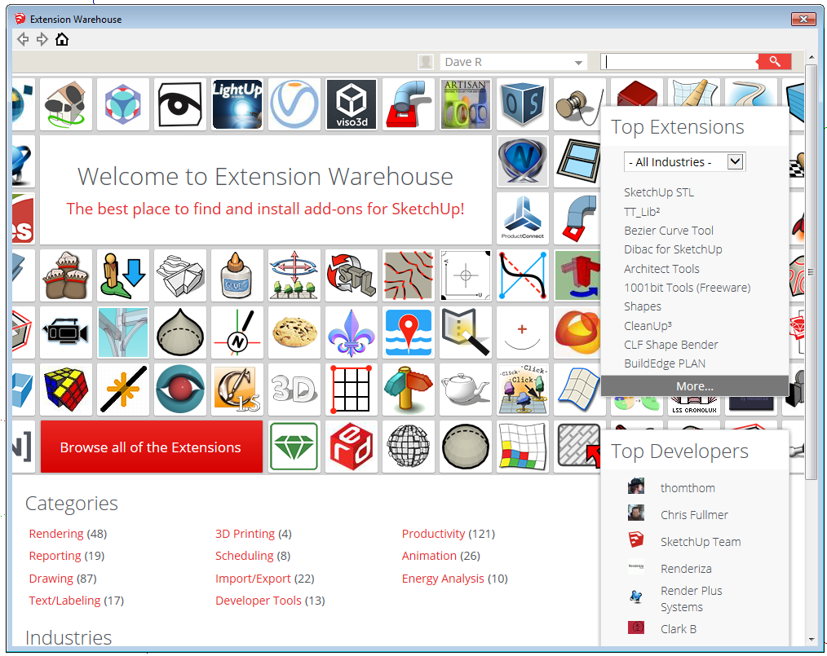Open the glue bottle extension icon
Image resolution: width=827 pixels, height=656 pixels.
[237, 275]
